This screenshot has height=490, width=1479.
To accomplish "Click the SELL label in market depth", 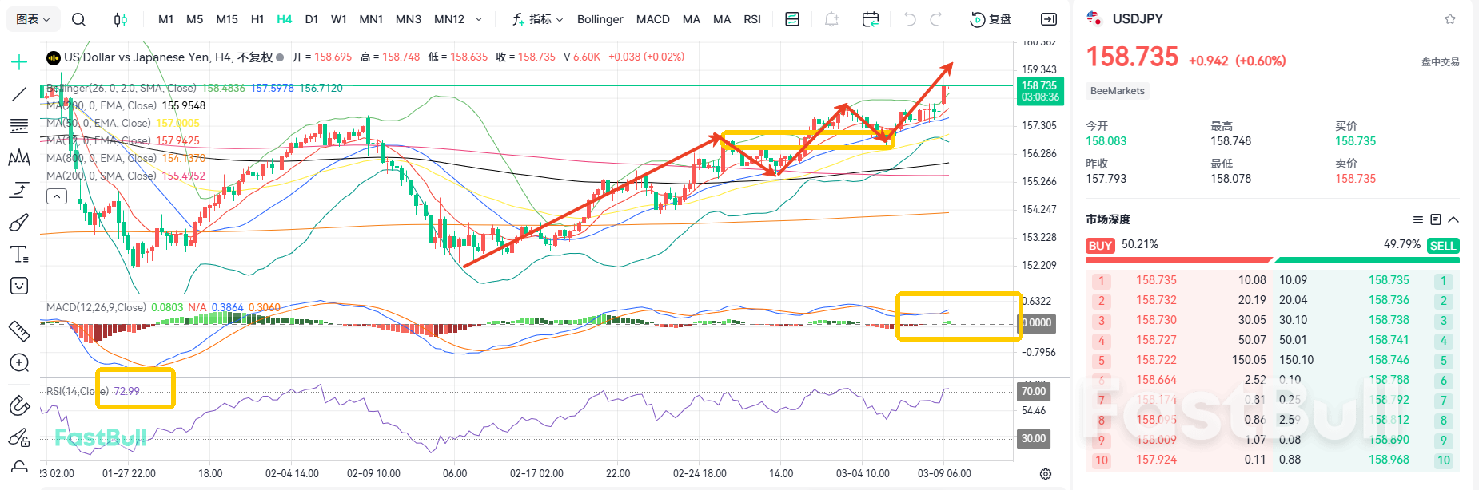I will (1443, 246).
